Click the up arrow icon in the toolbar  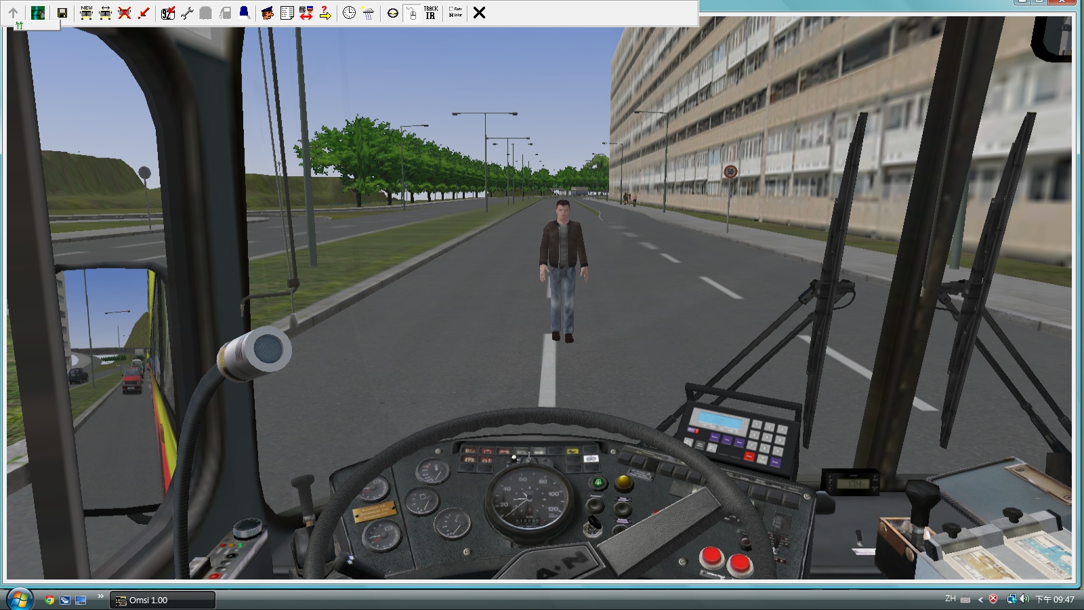point(13,13)
